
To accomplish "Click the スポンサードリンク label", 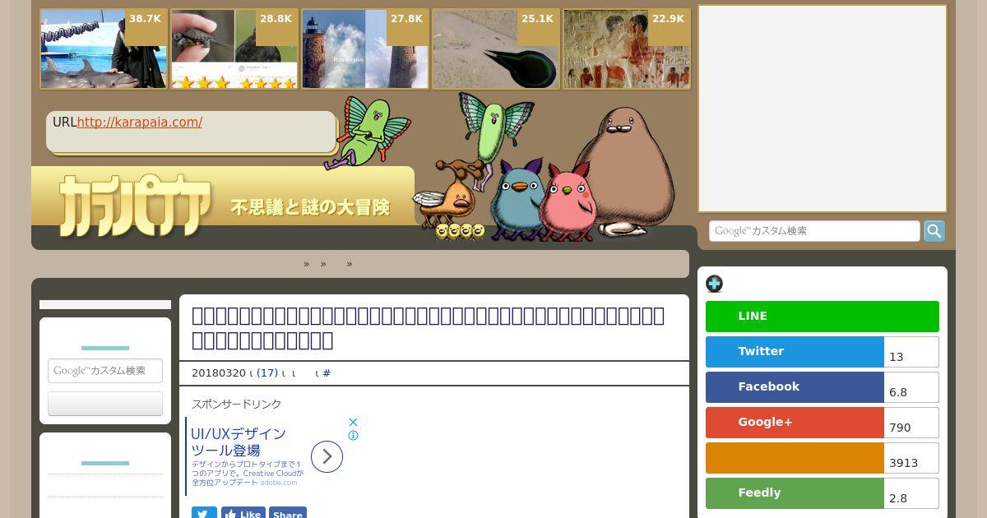I will [237, 405].
